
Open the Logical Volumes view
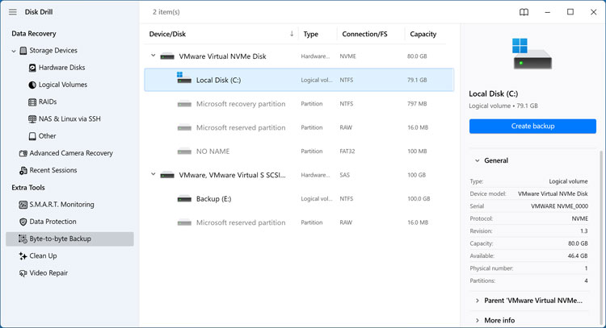tap(63, 85)
